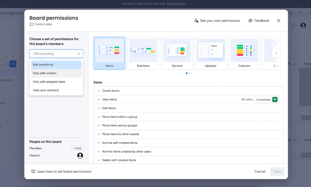Select the Columns permissions category
This screenshot has height=187, width=311.
244,53
